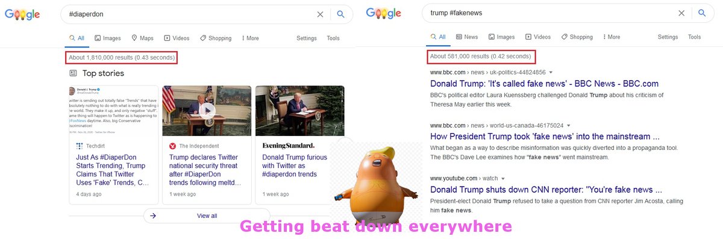Click '1 week ago' under the Evening Standard story
Screen dimensions: 723x239
click(276, 194)
